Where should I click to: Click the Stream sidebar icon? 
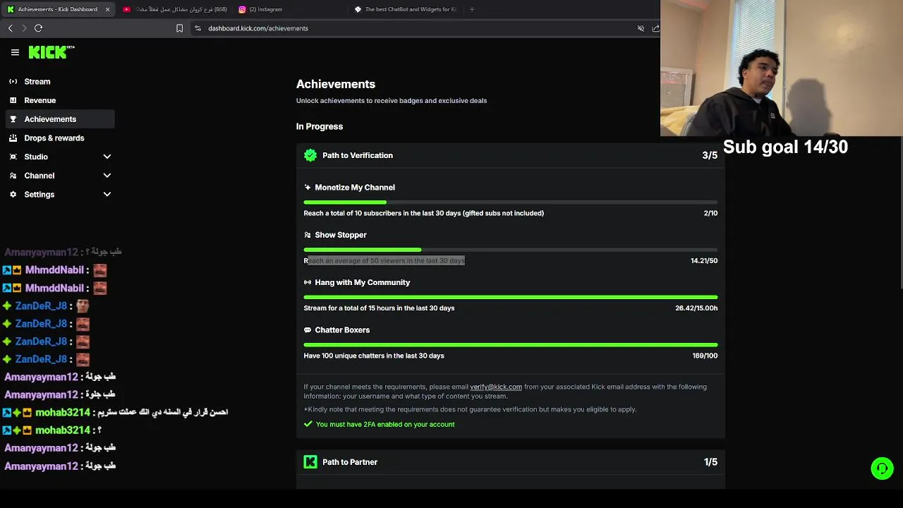13,82
